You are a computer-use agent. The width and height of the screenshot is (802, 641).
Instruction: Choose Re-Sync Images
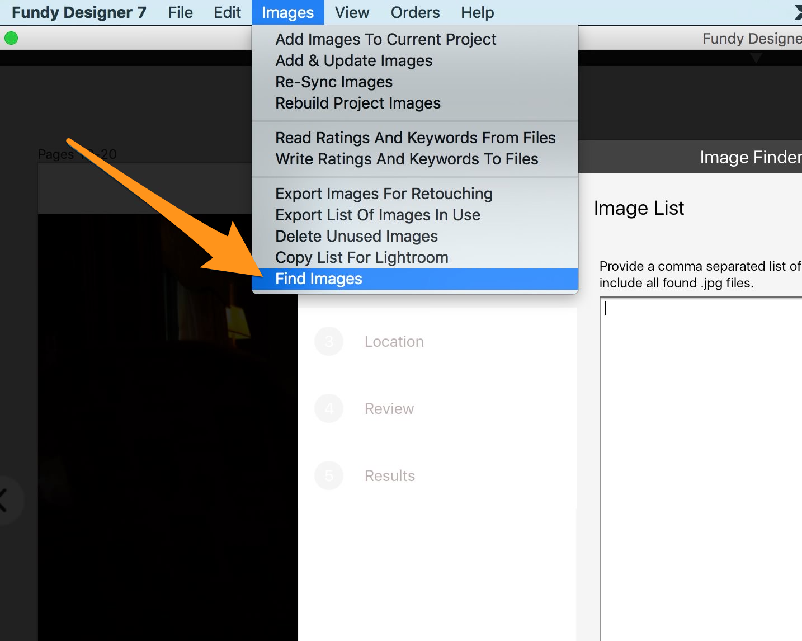pos(415,82)
